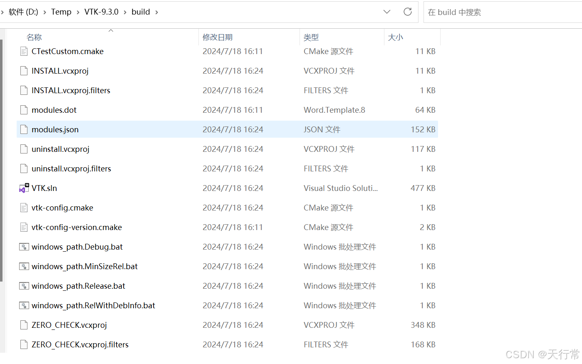582x364 pixels.
Task: Select the file name vtk-config-version.cmake
Action: tap(77, 227)
